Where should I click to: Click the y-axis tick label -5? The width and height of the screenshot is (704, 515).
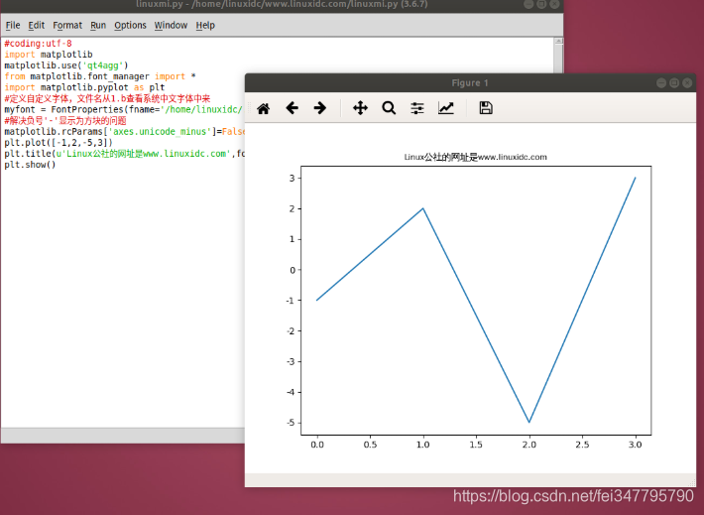point(291,423)
